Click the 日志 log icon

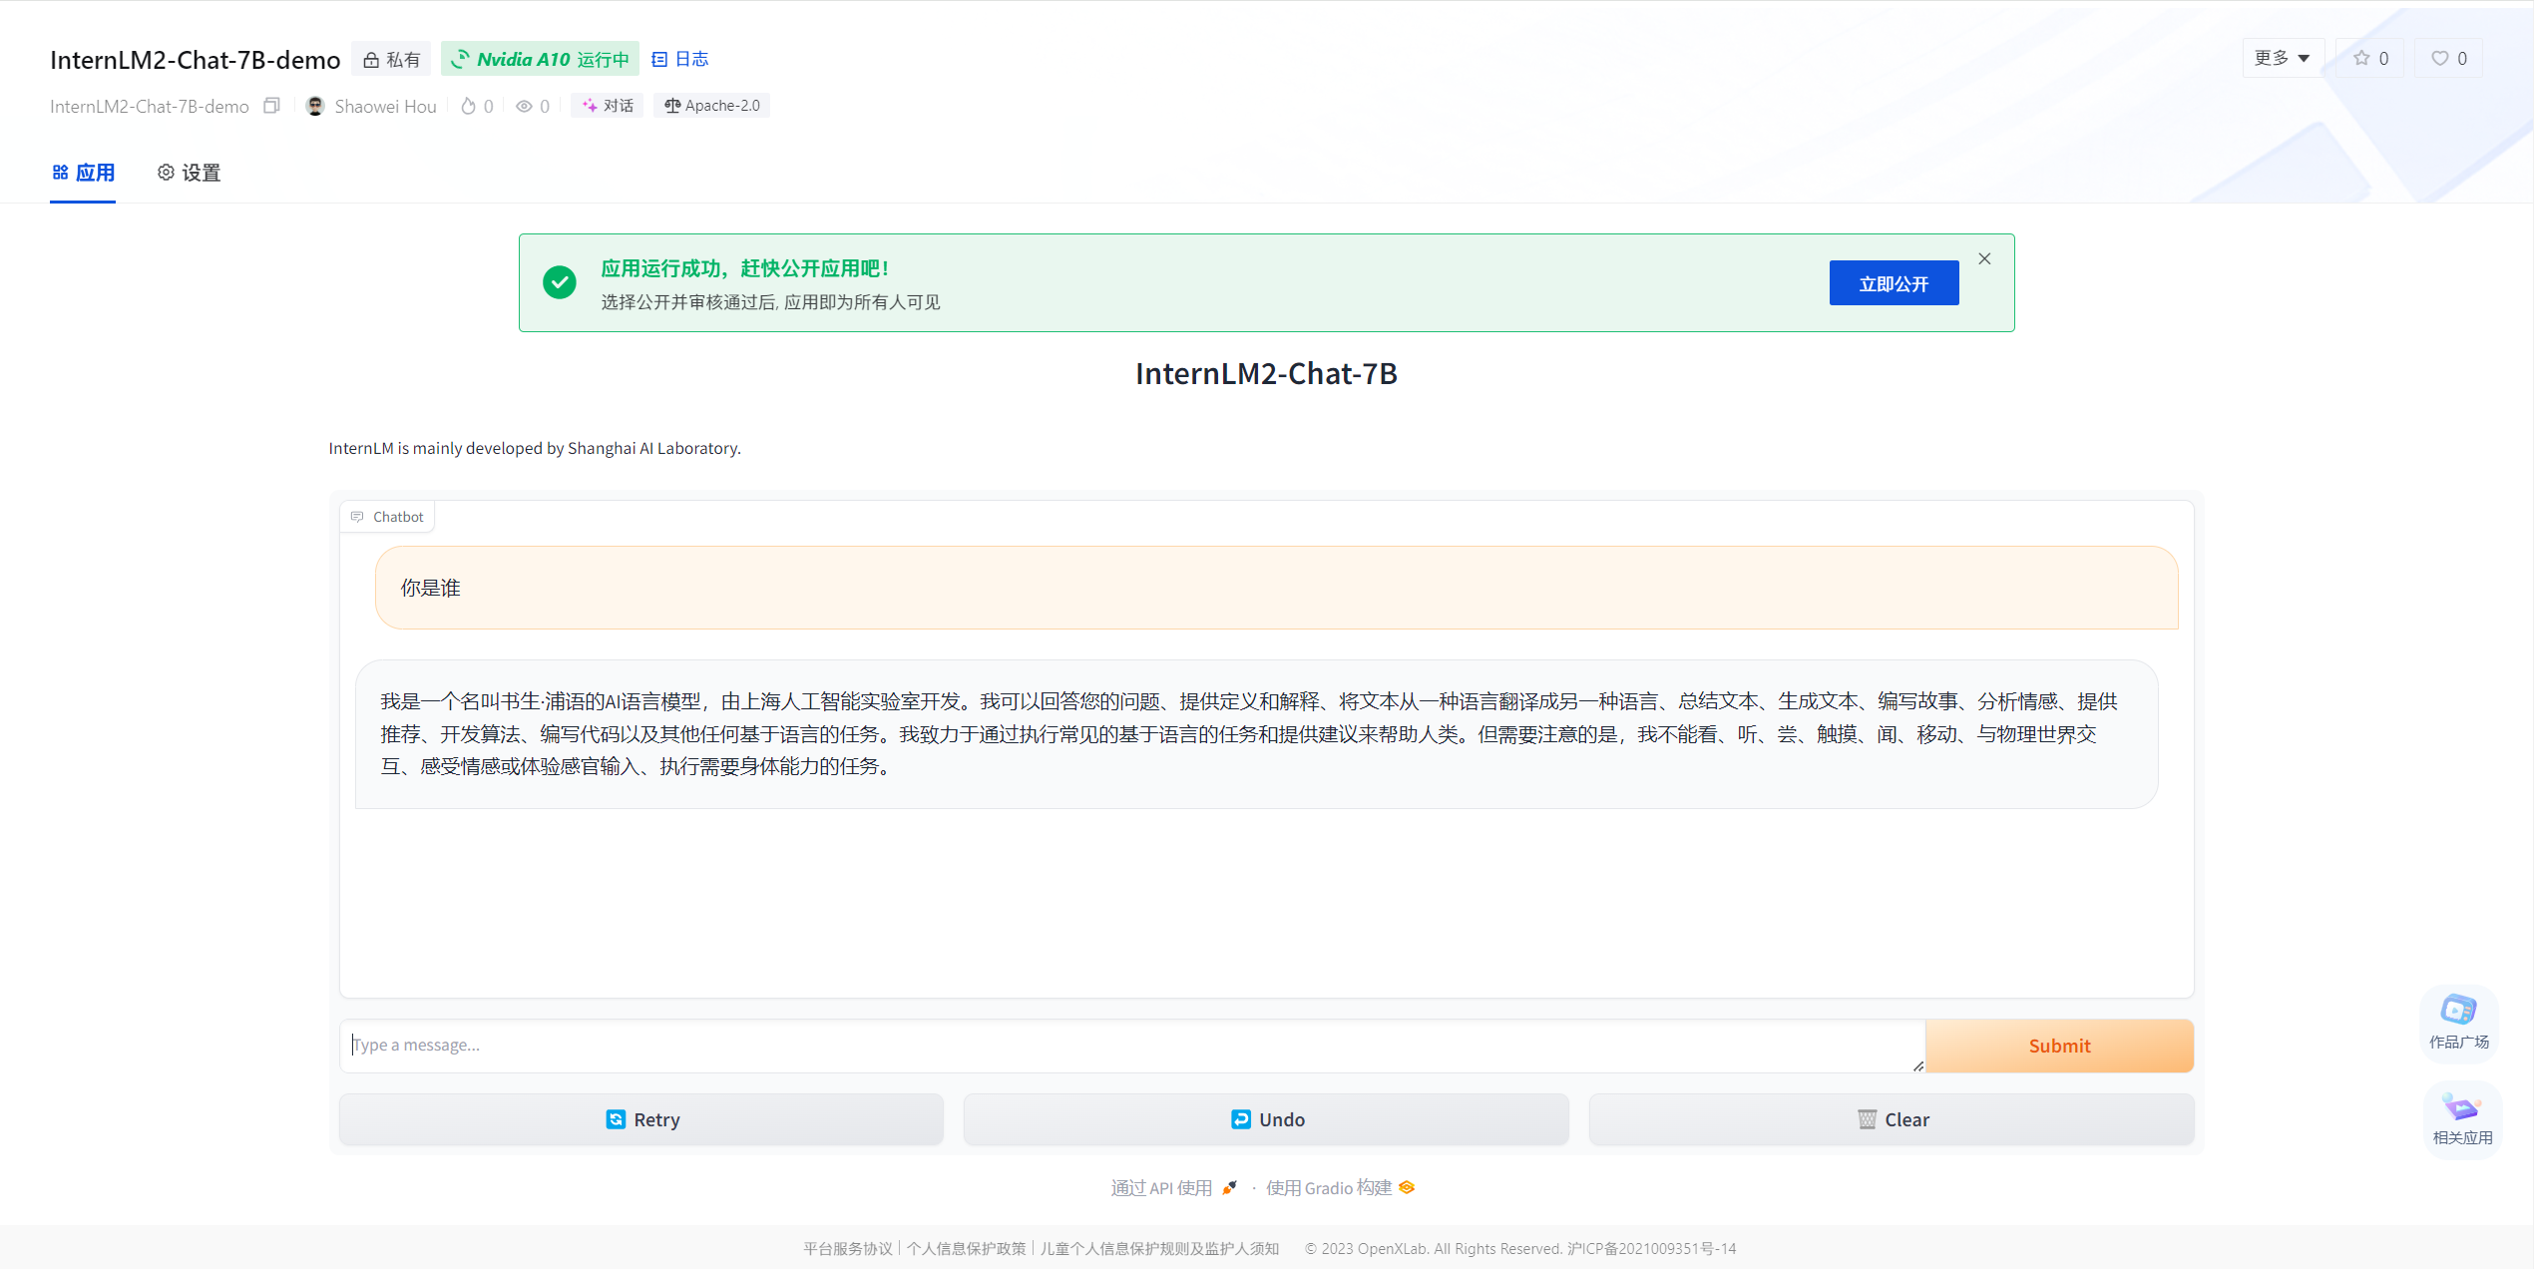659,60
